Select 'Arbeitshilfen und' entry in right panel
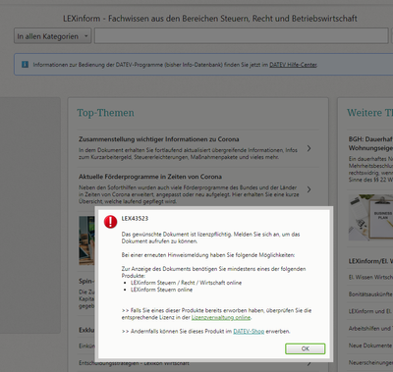393x372 pixels. click(370, 328)
